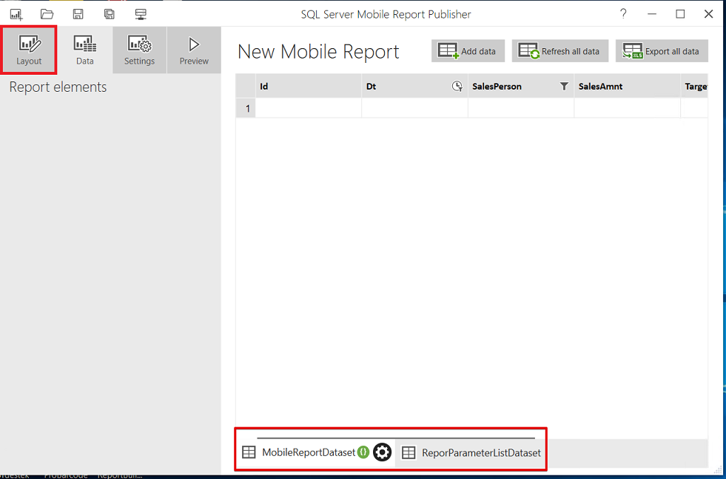Maximize the Report Publisher window
726x479 pixels.
pos(680,14)
